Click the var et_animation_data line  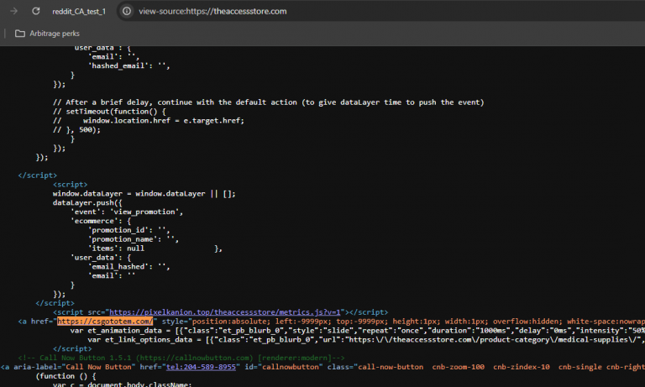click(357, 330)
